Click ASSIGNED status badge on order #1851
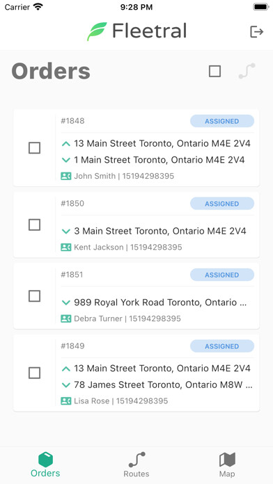The width and height of the screenshot is (273, 484). click(222, 275)
